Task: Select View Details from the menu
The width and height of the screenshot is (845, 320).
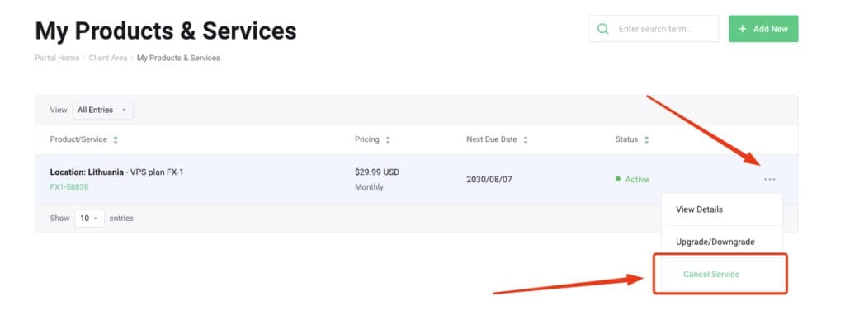Action: (x=721, y=209)
